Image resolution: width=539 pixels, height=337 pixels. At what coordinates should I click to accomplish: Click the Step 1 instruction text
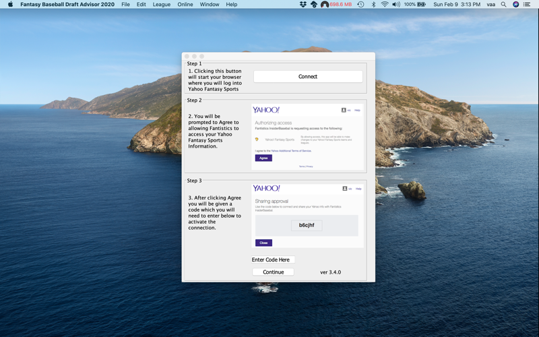point(215,80)
